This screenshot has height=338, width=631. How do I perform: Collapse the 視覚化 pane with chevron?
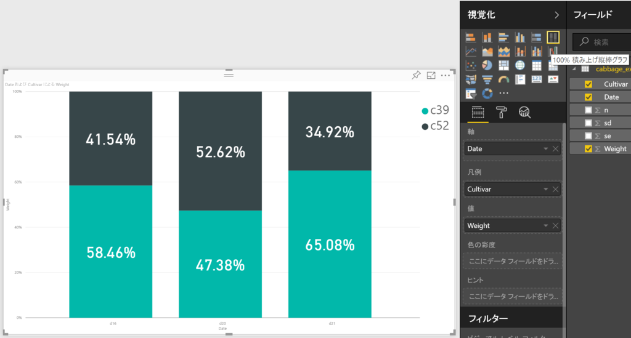pyautogui.click(x=556, y=15)
